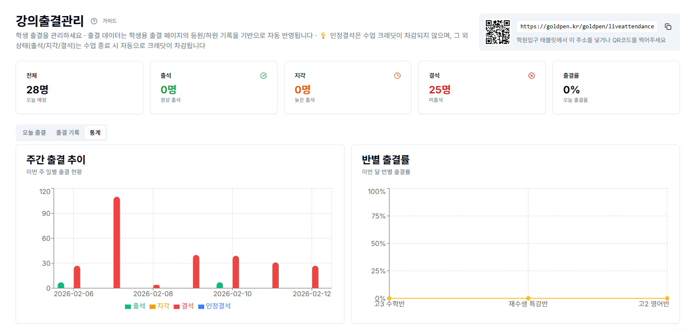Click the 0% attendance rate value

pos(571,90)
